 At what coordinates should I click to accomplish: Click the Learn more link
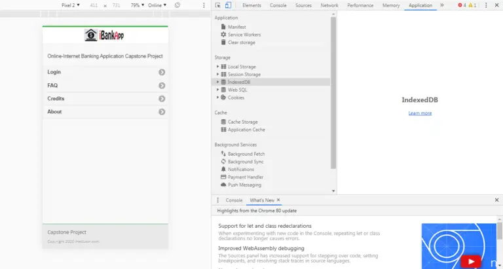pos(420,113)
